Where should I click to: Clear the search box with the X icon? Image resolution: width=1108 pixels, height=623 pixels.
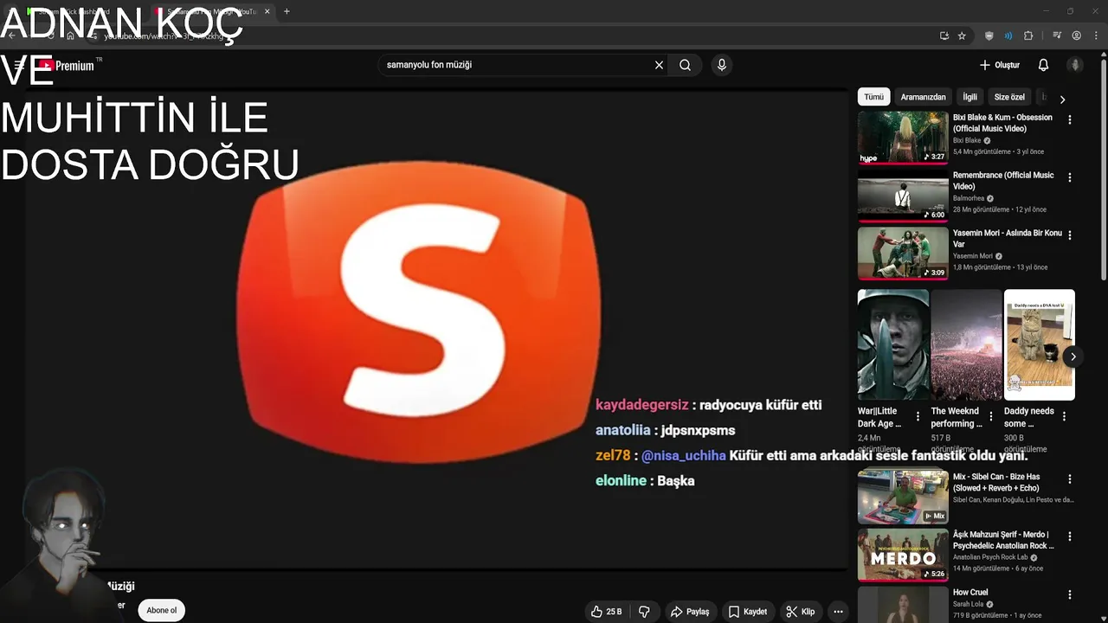pos(659,65)
